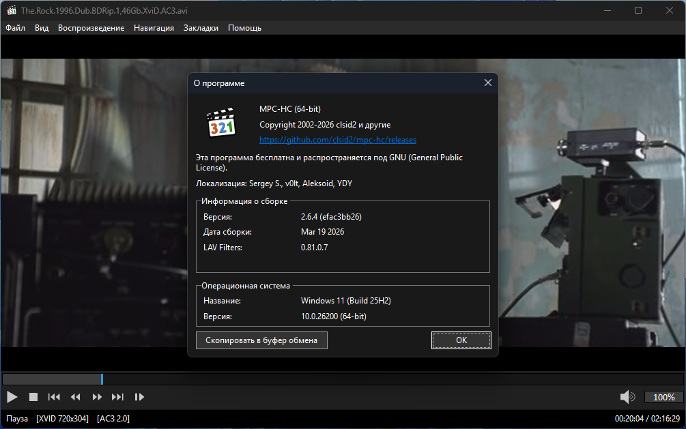The image size is (686, 429).
Task: Close the О программе dialog
Action: click(x=487, y=83)
